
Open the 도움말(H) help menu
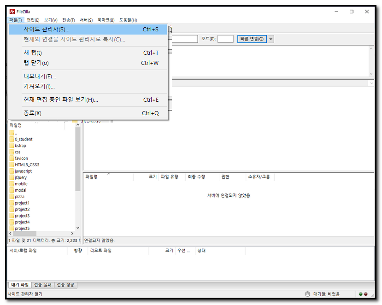click(x=128, y=20)
